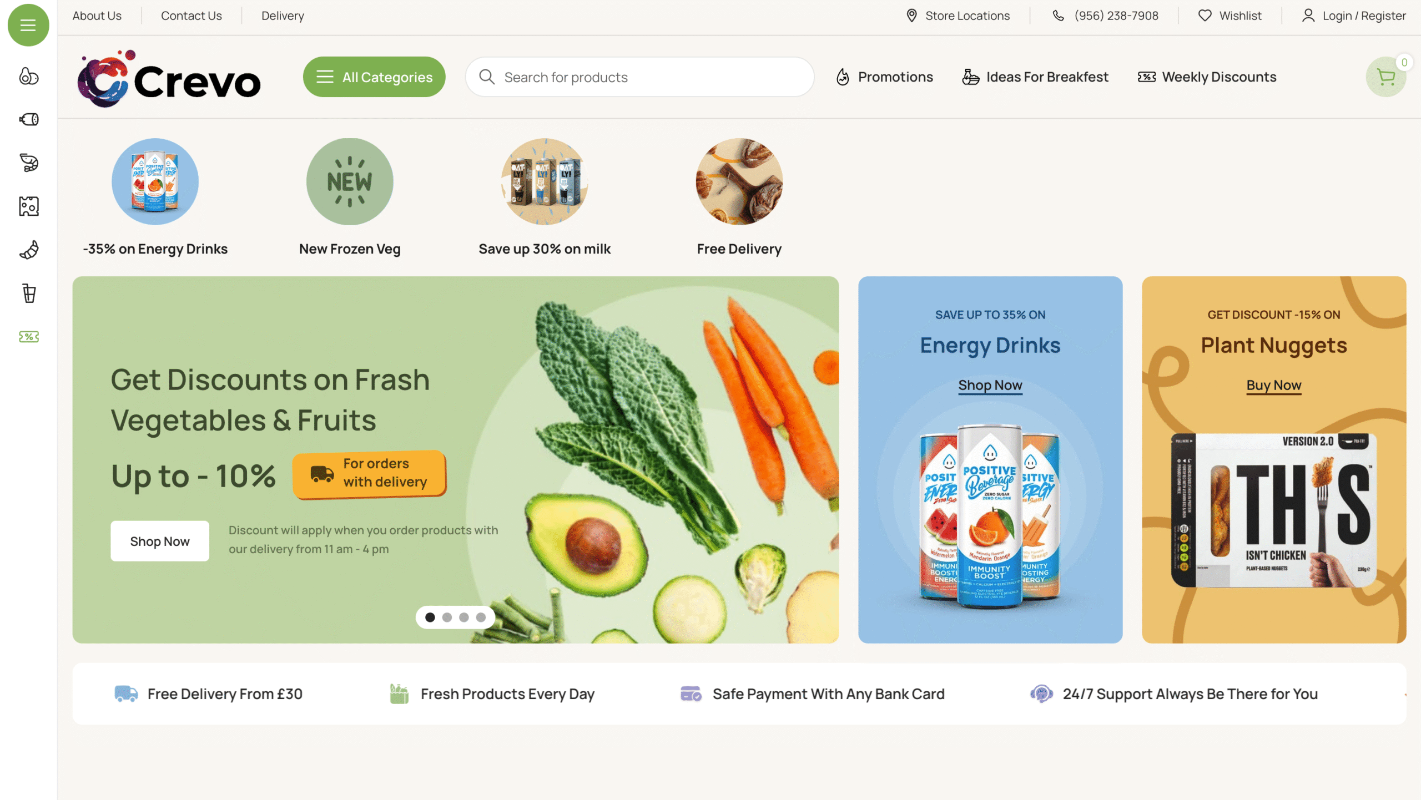
Task: Open the seafood shrimp sidebar icon
Action: pos(29,163)
